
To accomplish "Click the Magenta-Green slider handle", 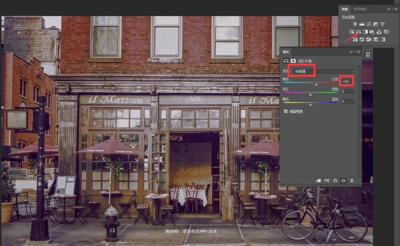I will [x=310, y=94].
